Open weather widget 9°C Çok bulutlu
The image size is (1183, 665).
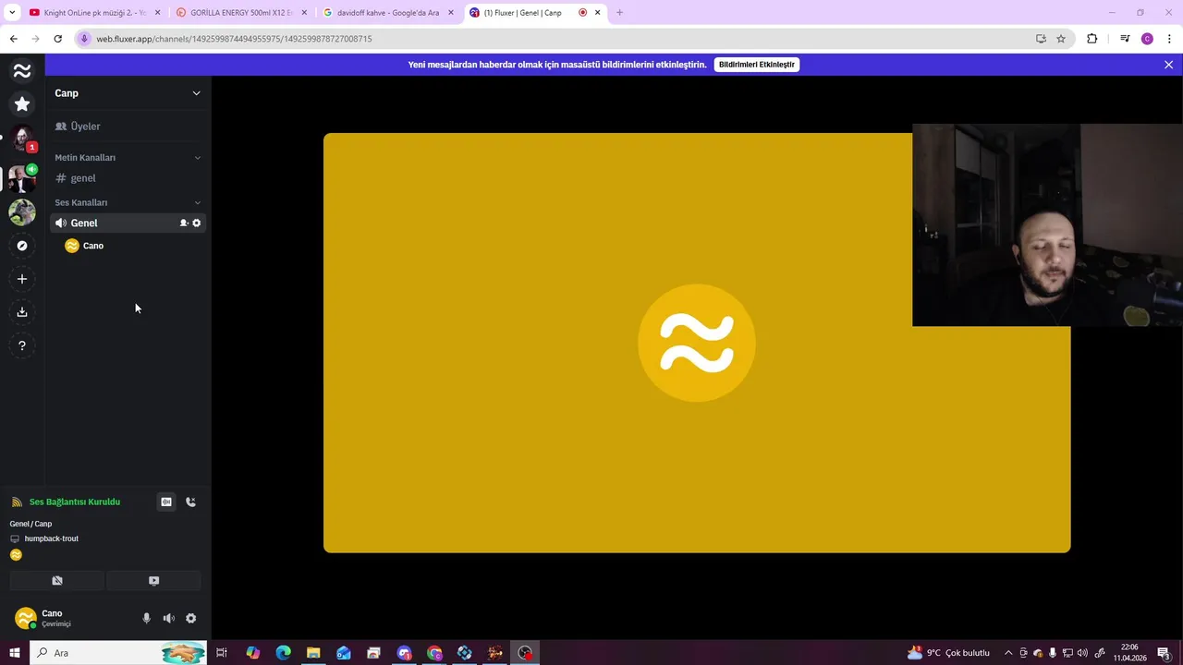coord(948,653)
